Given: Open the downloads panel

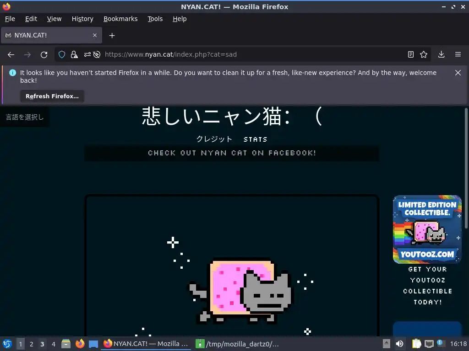Looking at the screenshot, I should click(x=441, y=55).
